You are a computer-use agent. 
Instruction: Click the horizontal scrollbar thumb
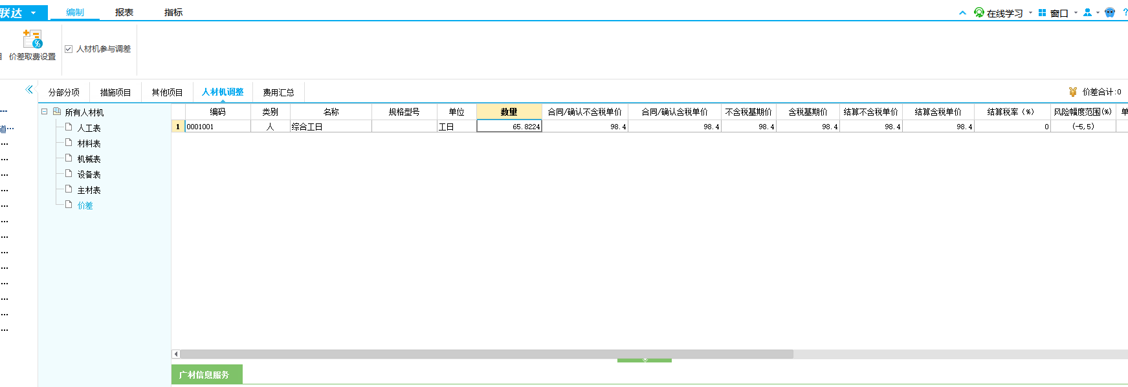pos(487,354)
